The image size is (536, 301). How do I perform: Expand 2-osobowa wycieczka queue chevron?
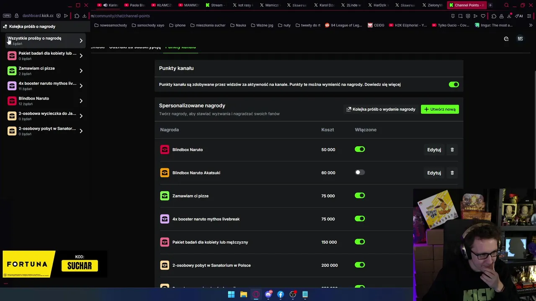click(81, 116)
